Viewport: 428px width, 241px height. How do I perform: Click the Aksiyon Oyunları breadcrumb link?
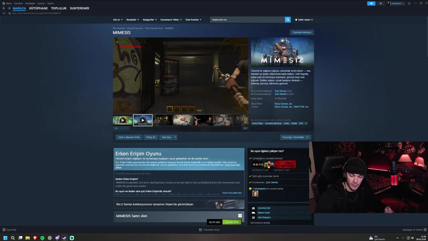[135, 28]
